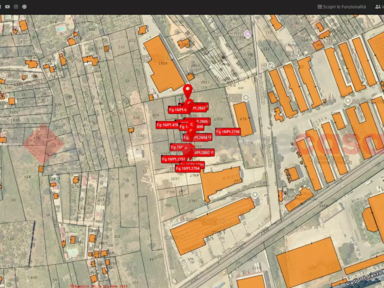Viewport: 384px width, 288px height.
Task: Click the Fontana Salvo place marker
Action: pyautogui.click(x=271, y=66)
